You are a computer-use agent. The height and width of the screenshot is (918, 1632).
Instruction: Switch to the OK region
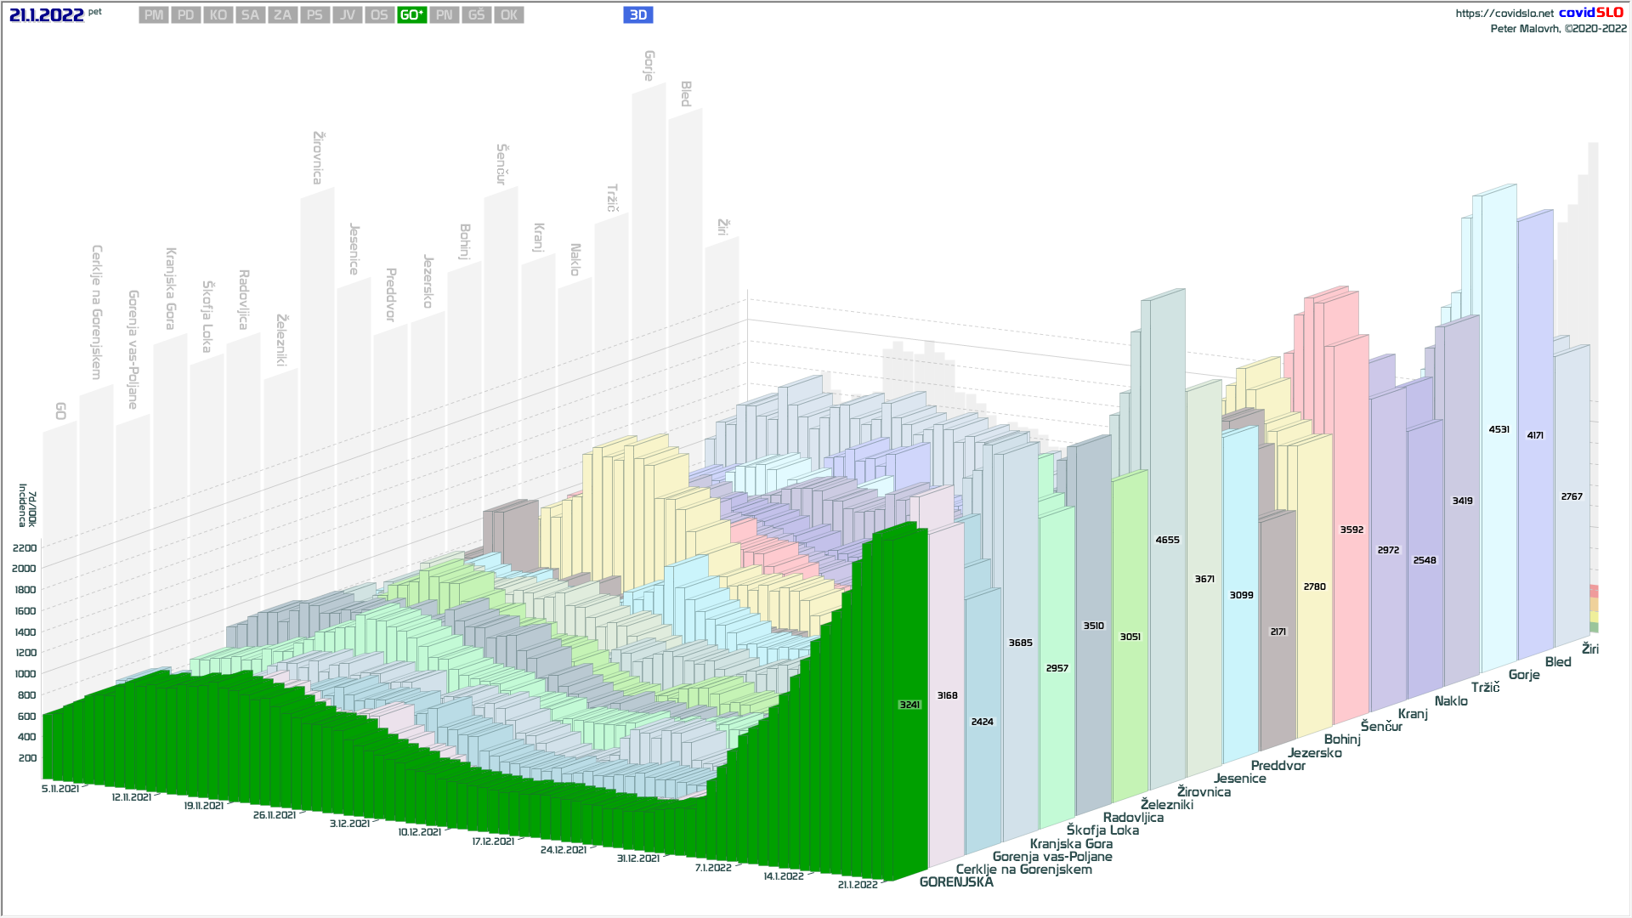point(509,15)
